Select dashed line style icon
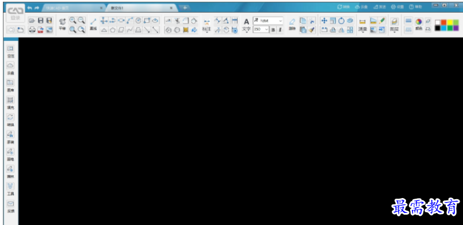 point(408,29)
